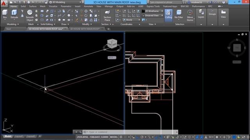Image resolution: width=250 pixels, height=140 pixels.
Task: Click the Arc tool in Draw panel
Action: point(69,11)
